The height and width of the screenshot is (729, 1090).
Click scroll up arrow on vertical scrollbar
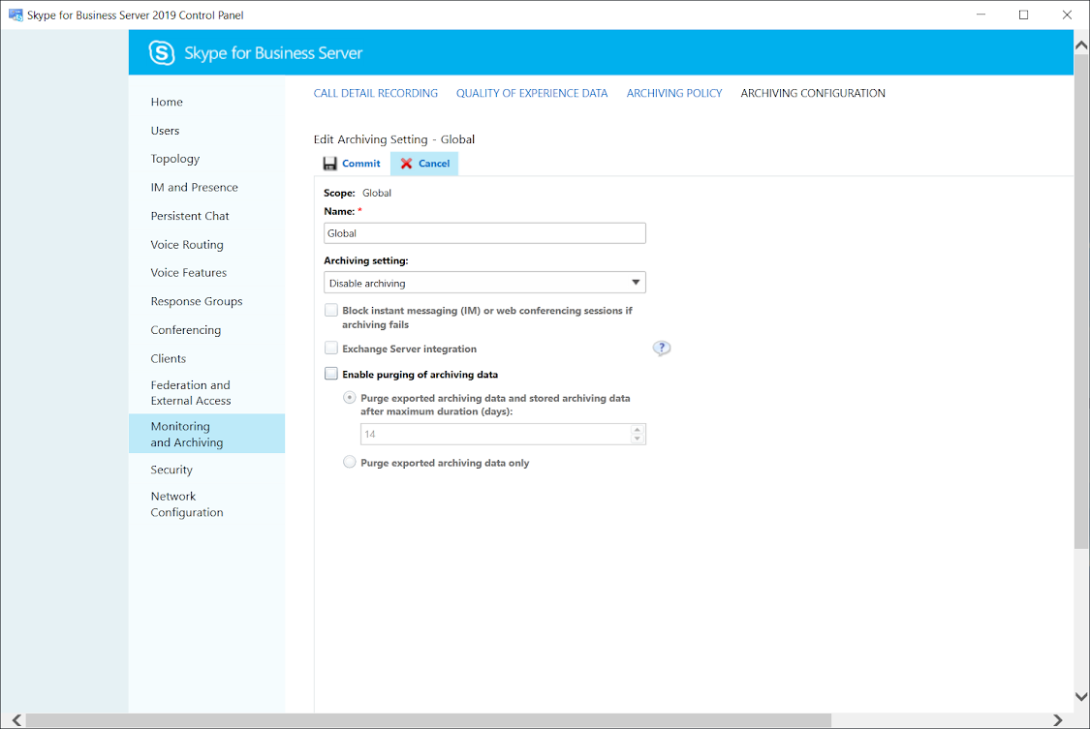click(x=1081, y=45)
